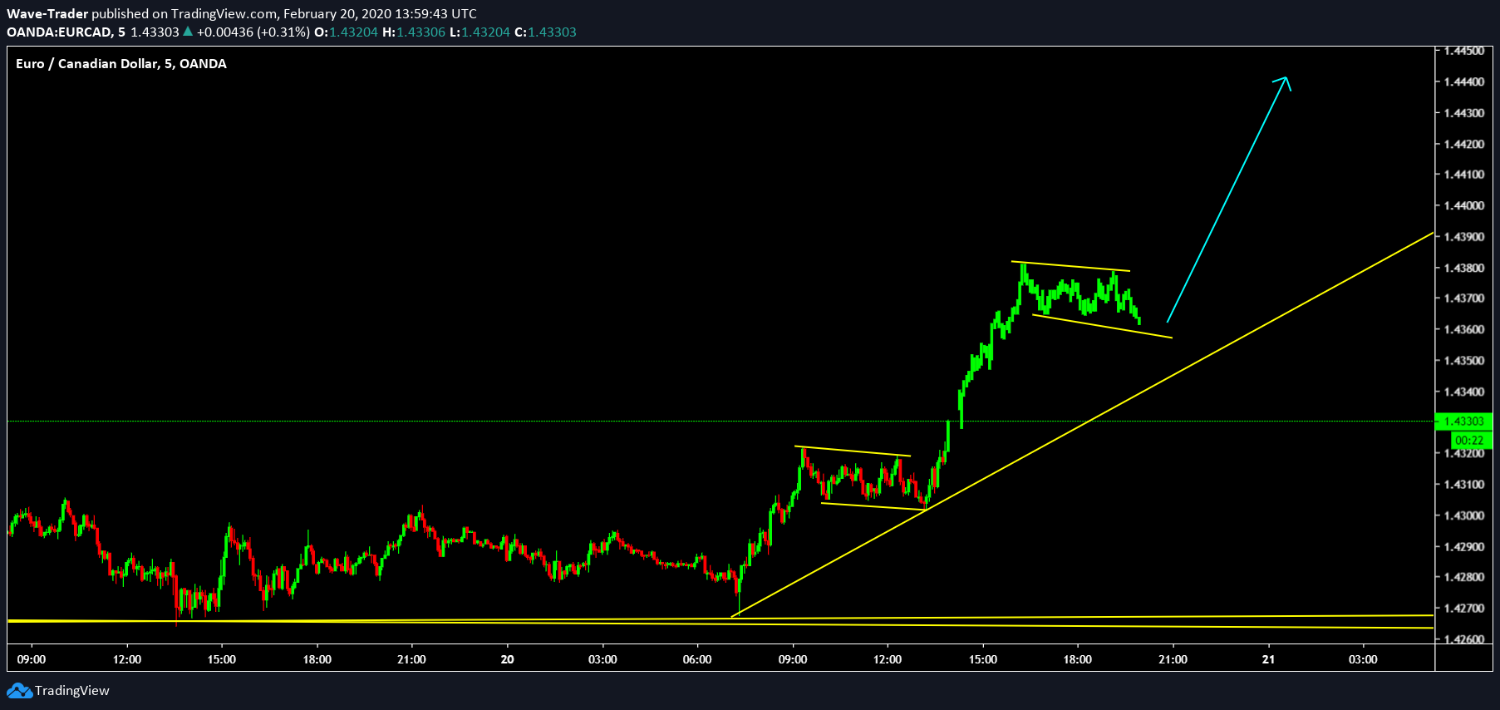The image size is (1500, 710).
Task: Click the countdown timer label 00:22
Action: pyautogui.click(x=1469, y=441)
